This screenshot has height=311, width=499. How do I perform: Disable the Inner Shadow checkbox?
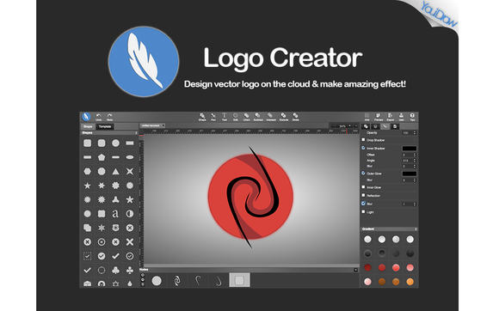(x=363, y=148)
